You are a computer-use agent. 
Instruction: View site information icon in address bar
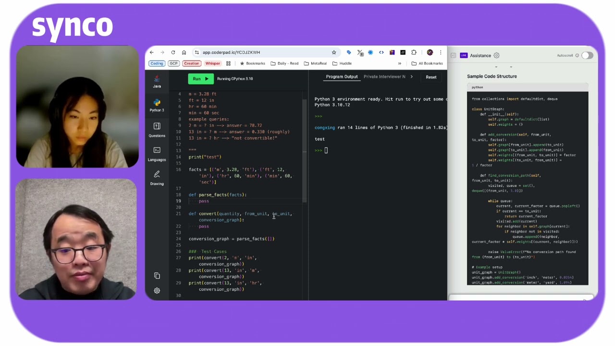pyautogui.click(x=197, y=52)
